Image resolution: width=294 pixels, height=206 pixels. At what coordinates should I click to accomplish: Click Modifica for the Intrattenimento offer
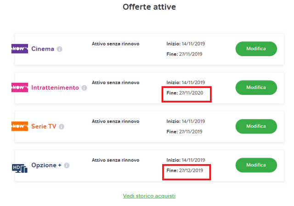[256, 88]
